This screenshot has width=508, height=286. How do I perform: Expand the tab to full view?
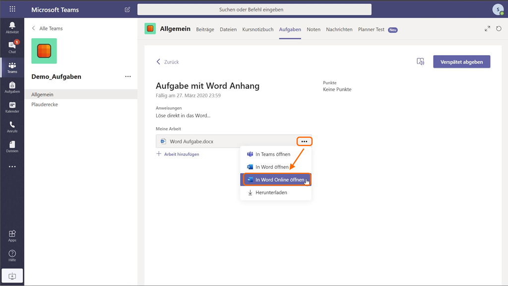(x=487, y=29)
